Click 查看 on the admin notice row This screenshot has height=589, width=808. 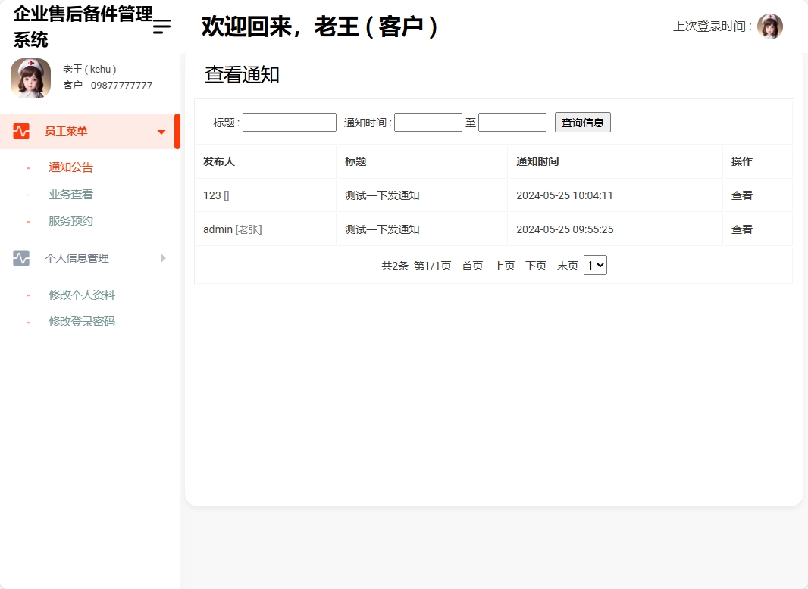coord(741,229)
